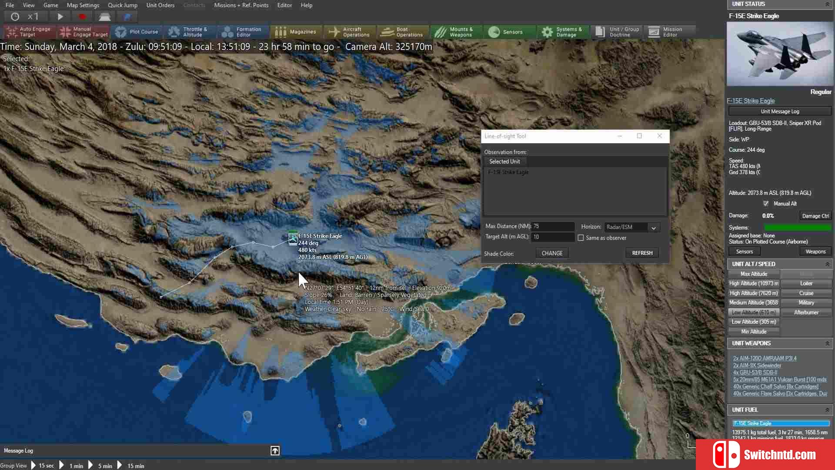Open the Unit Message Log
This screenshot has height=470, width=835.
click(780, 111)
